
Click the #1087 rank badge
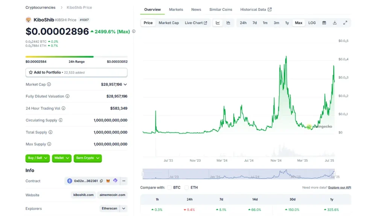pyautogui.click(x=84, y=20)
